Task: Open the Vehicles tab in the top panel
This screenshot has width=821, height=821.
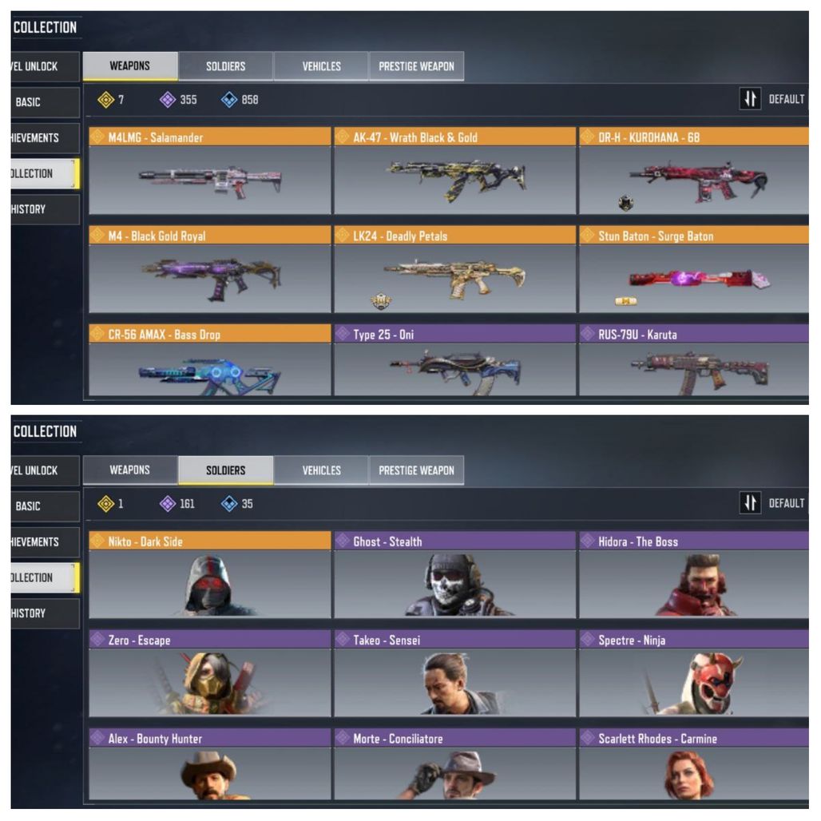Action: coord(321,66)
